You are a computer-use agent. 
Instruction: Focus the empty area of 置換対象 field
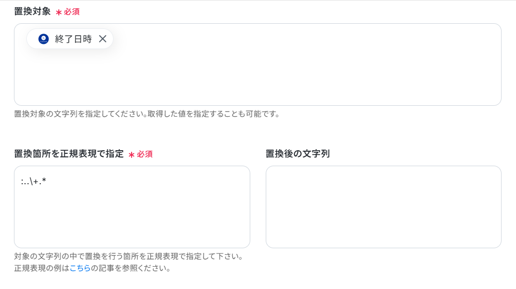coord(257,76)
